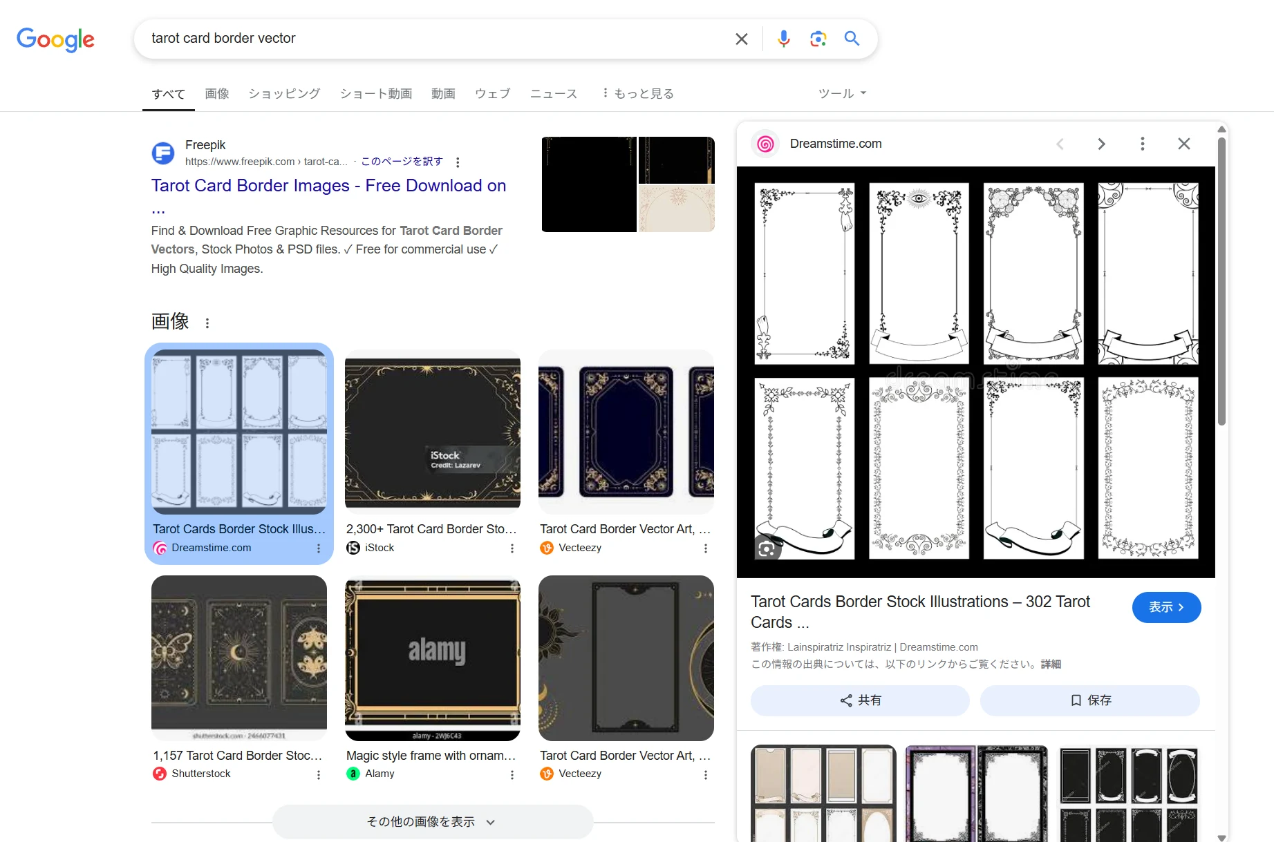1274x842 pixels.
Task: Go to previous image in preview panel
Action: click(x=1060, y=144)
